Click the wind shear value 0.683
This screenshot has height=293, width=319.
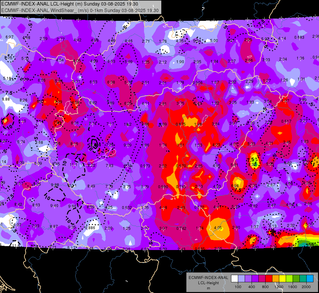[x=299, y=37]
